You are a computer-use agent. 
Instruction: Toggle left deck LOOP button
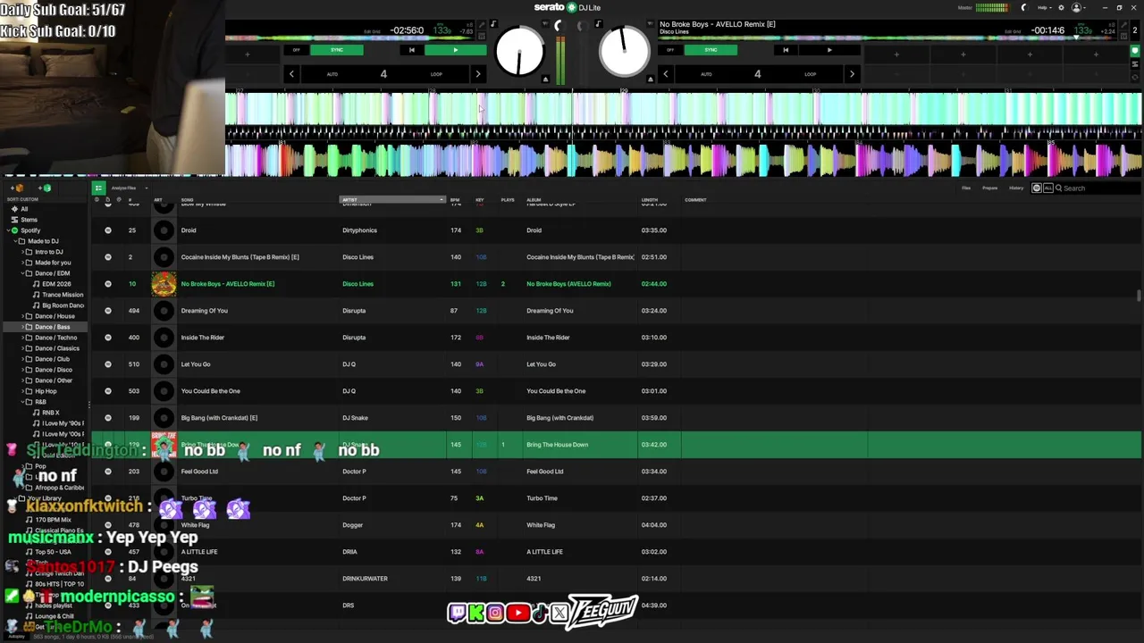pos(436,74)
